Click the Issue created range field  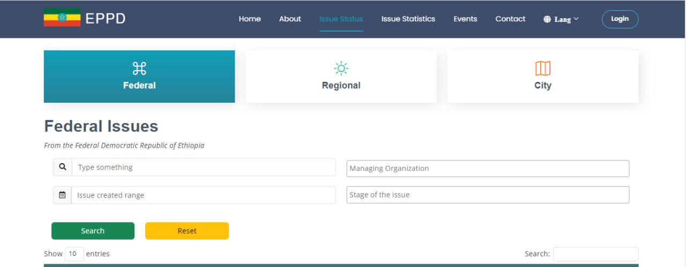(204, 195)
